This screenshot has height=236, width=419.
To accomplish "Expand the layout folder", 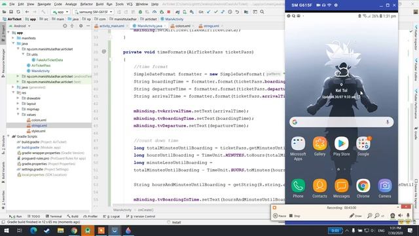I will tap(18, 104).
